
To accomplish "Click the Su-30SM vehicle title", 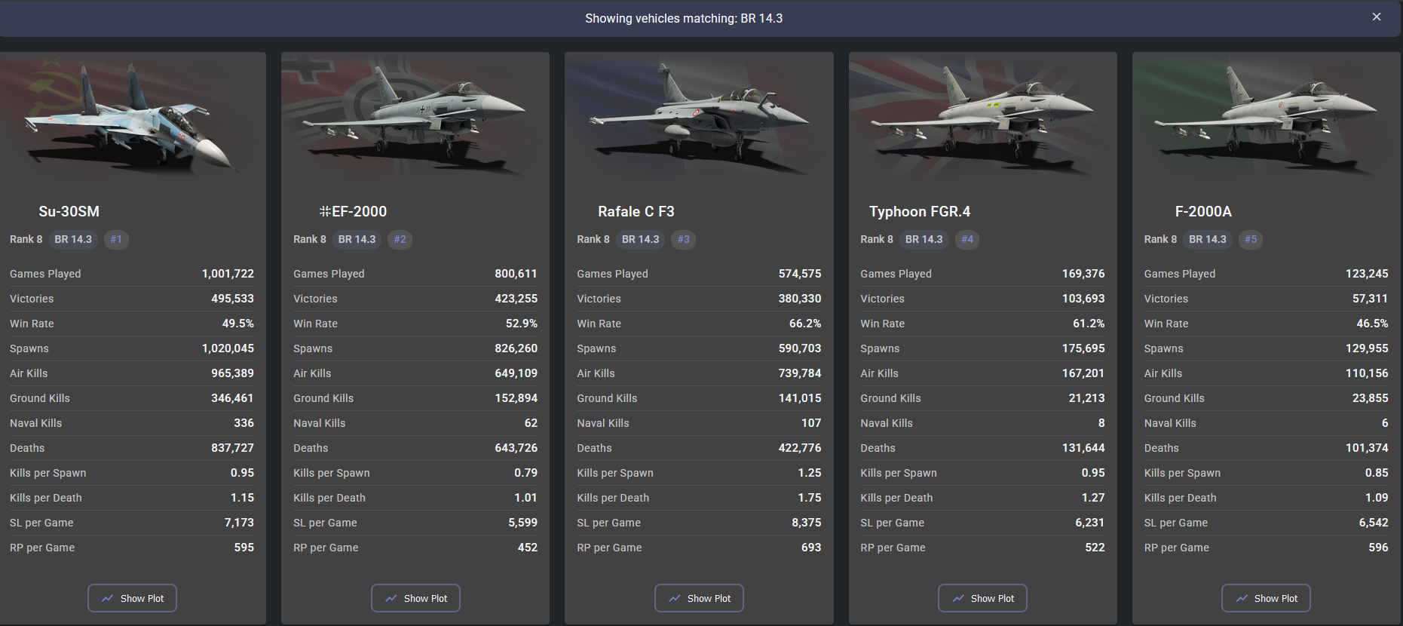I will click(x=69, y=212).
